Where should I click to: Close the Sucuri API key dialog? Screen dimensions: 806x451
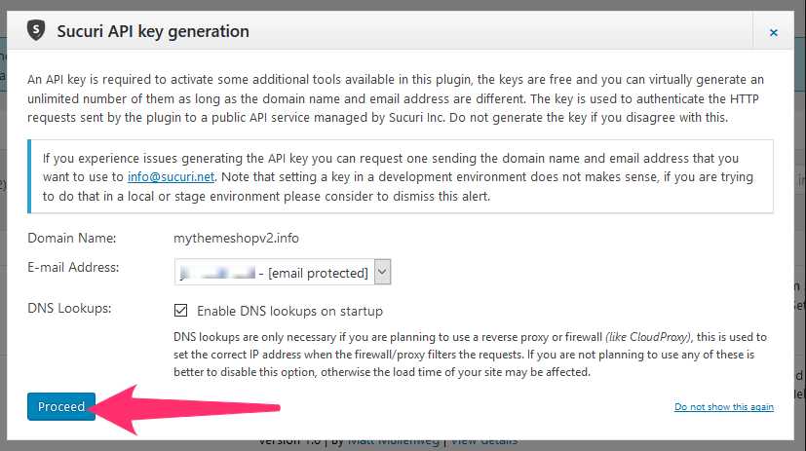point(773,32)
